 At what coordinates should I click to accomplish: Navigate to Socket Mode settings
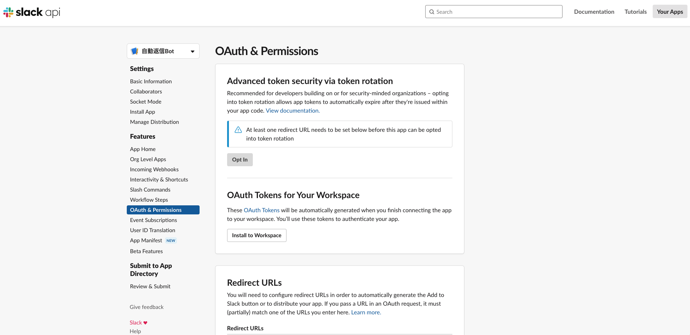(146, 101)
